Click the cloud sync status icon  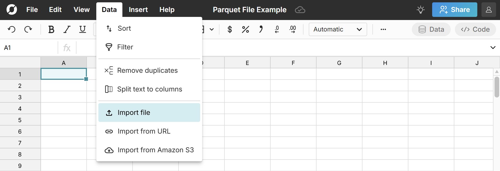[300, 10]
